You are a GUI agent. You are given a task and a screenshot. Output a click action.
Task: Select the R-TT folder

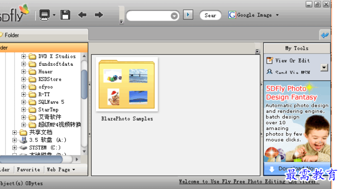click(44, 94)
